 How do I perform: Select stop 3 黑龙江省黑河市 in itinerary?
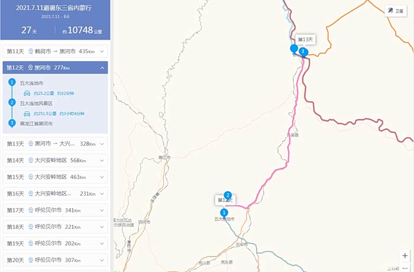click(x=36, y=124)
